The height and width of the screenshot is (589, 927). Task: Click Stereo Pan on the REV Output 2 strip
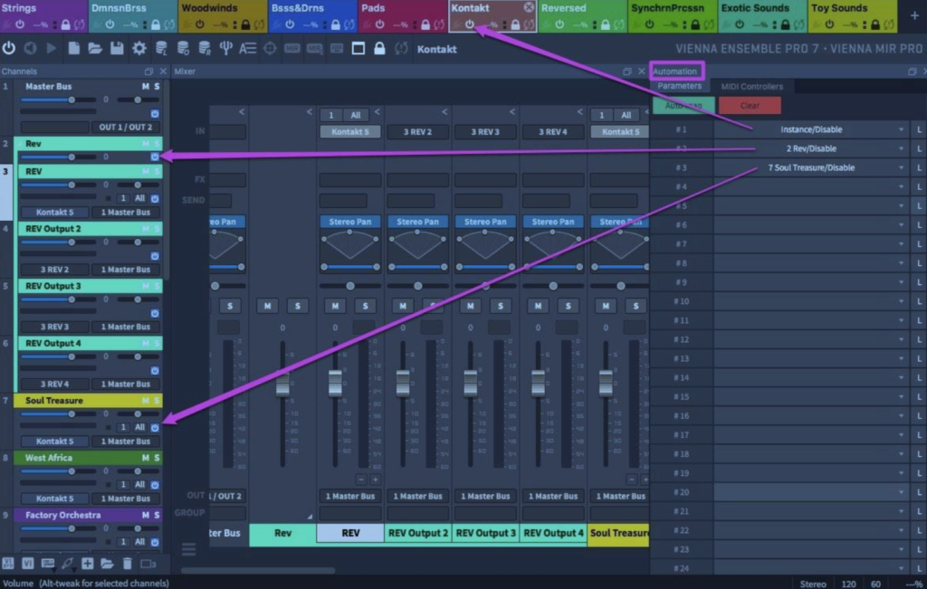pyautogui.click(x=418, y=222)
